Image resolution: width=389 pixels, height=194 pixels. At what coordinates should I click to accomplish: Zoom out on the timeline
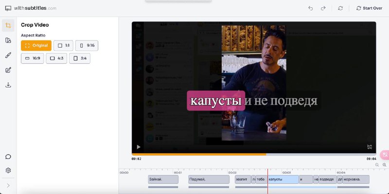tap(377, 165)
